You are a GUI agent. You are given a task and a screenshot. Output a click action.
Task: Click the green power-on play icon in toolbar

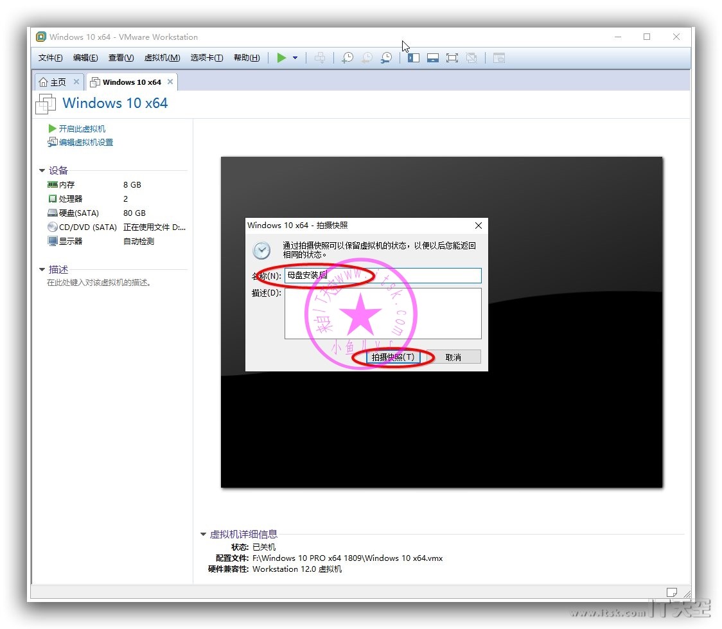point(281,58)
